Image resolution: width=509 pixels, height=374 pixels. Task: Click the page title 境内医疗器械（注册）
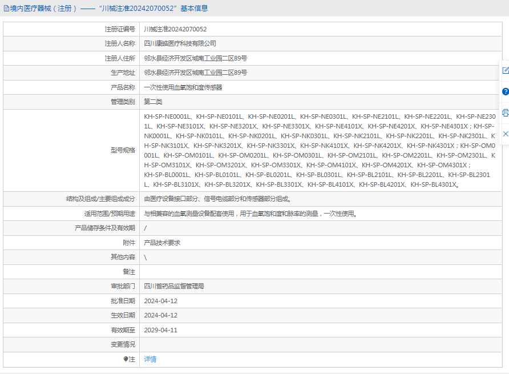point(43,9)
